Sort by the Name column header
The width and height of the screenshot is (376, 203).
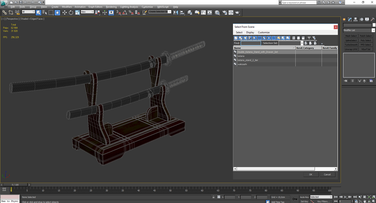pos(264,48)
